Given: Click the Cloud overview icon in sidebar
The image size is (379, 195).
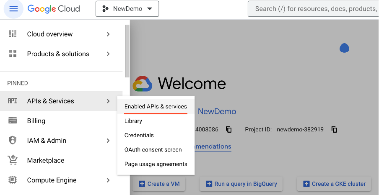Looking at the screenshot, I should 13,34.
